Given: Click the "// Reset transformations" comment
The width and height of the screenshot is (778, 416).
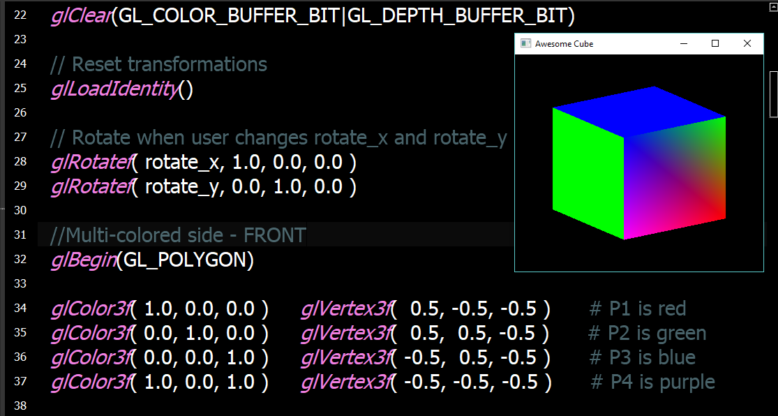Looking at the screenshot, I should coord(159,64).
